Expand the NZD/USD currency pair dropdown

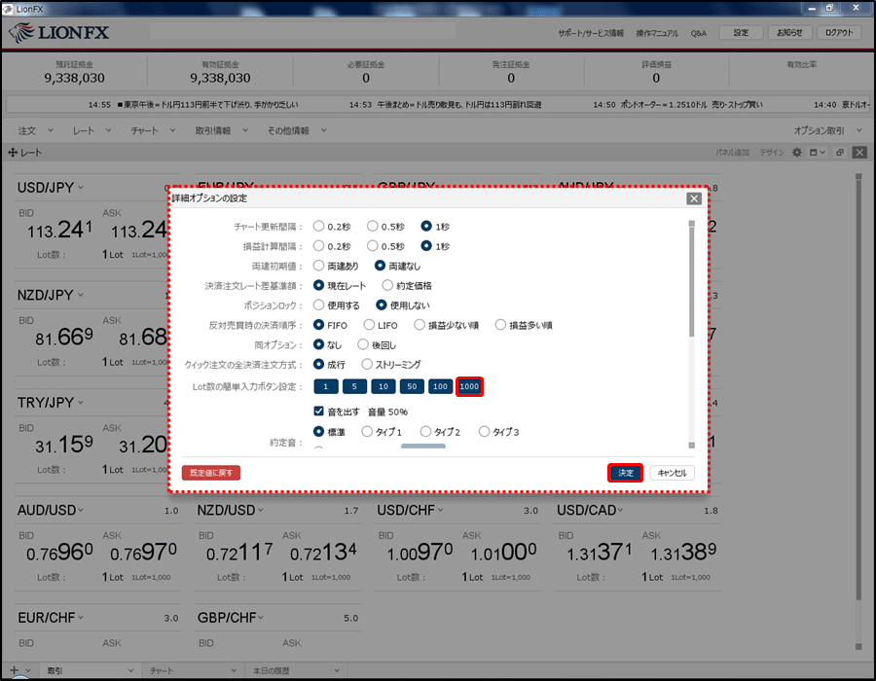tap(260, 510)
